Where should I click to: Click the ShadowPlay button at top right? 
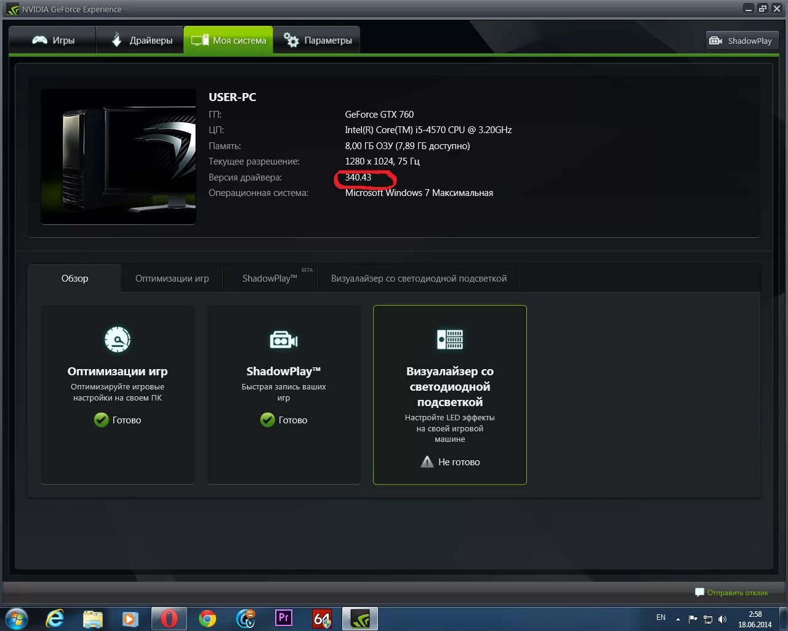[741, 41]
